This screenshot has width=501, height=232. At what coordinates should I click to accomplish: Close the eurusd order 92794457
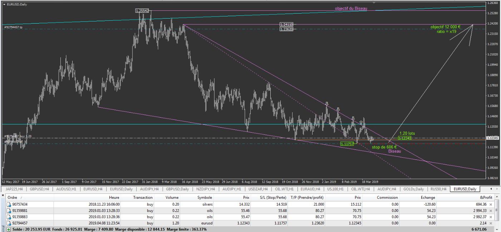(491, 223)
